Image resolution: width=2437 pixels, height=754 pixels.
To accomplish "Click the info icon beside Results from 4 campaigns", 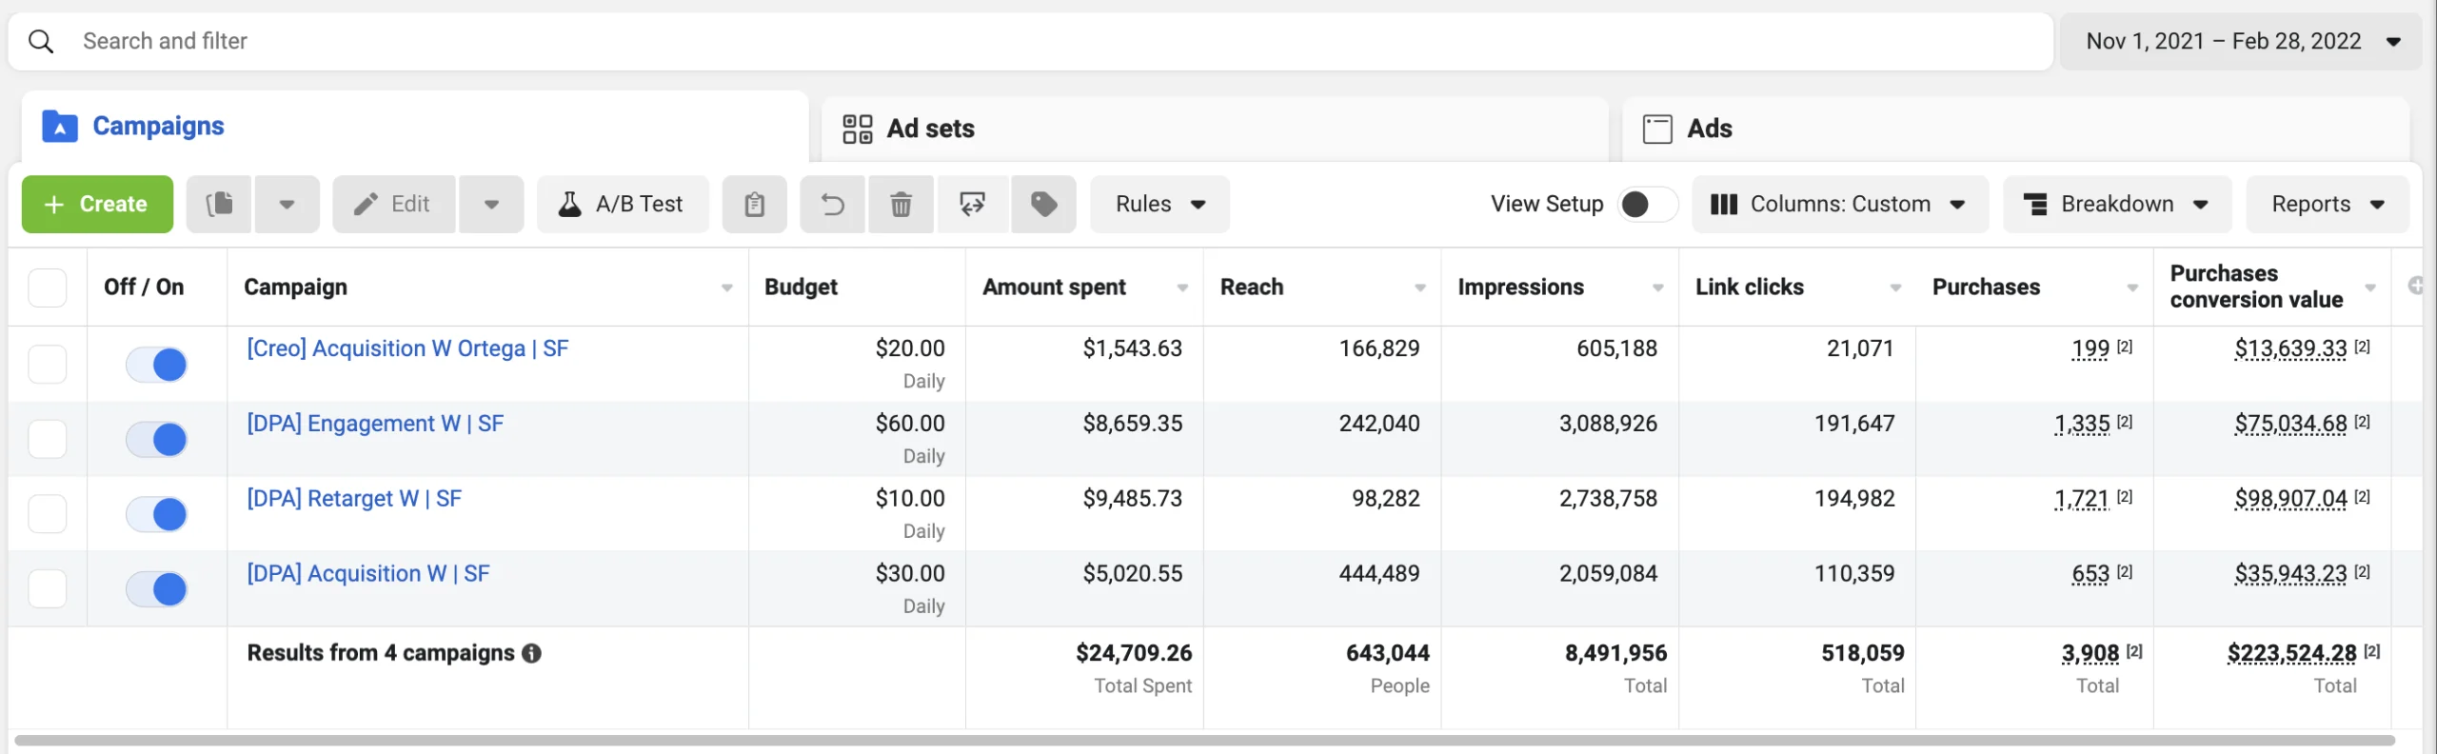I will (532, 653).
